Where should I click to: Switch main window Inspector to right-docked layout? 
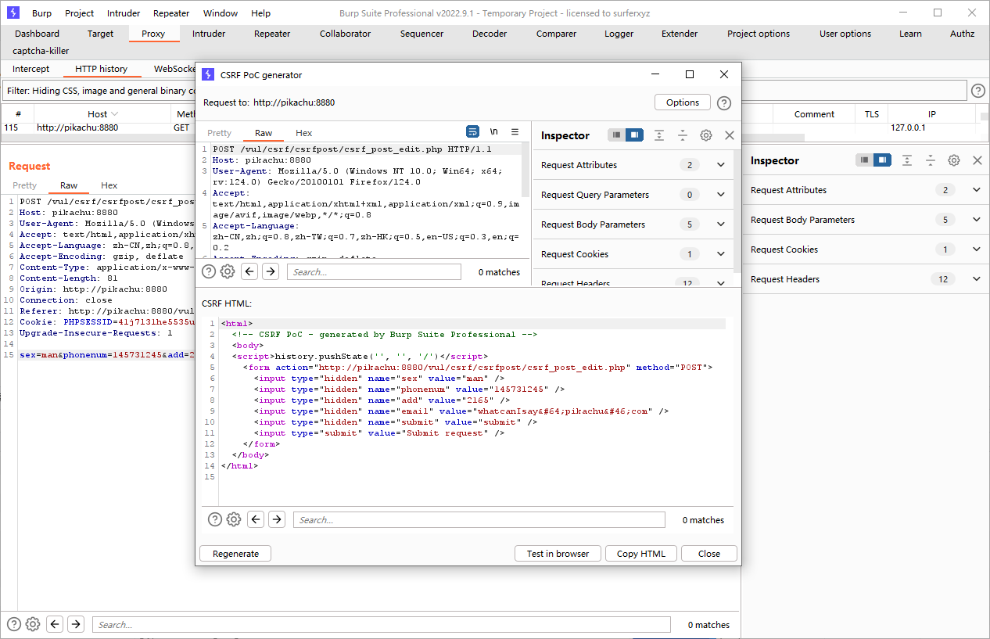click(x=882, y=160)
